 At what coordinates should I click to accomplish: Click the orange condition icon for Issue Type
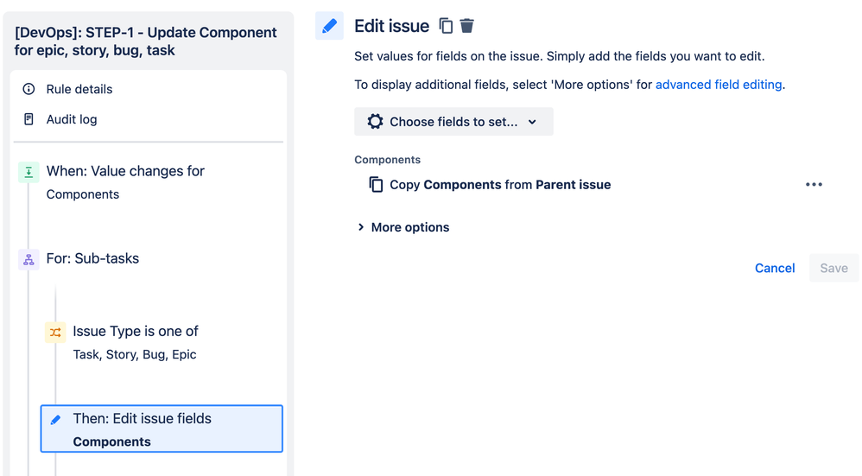point(55,332)
